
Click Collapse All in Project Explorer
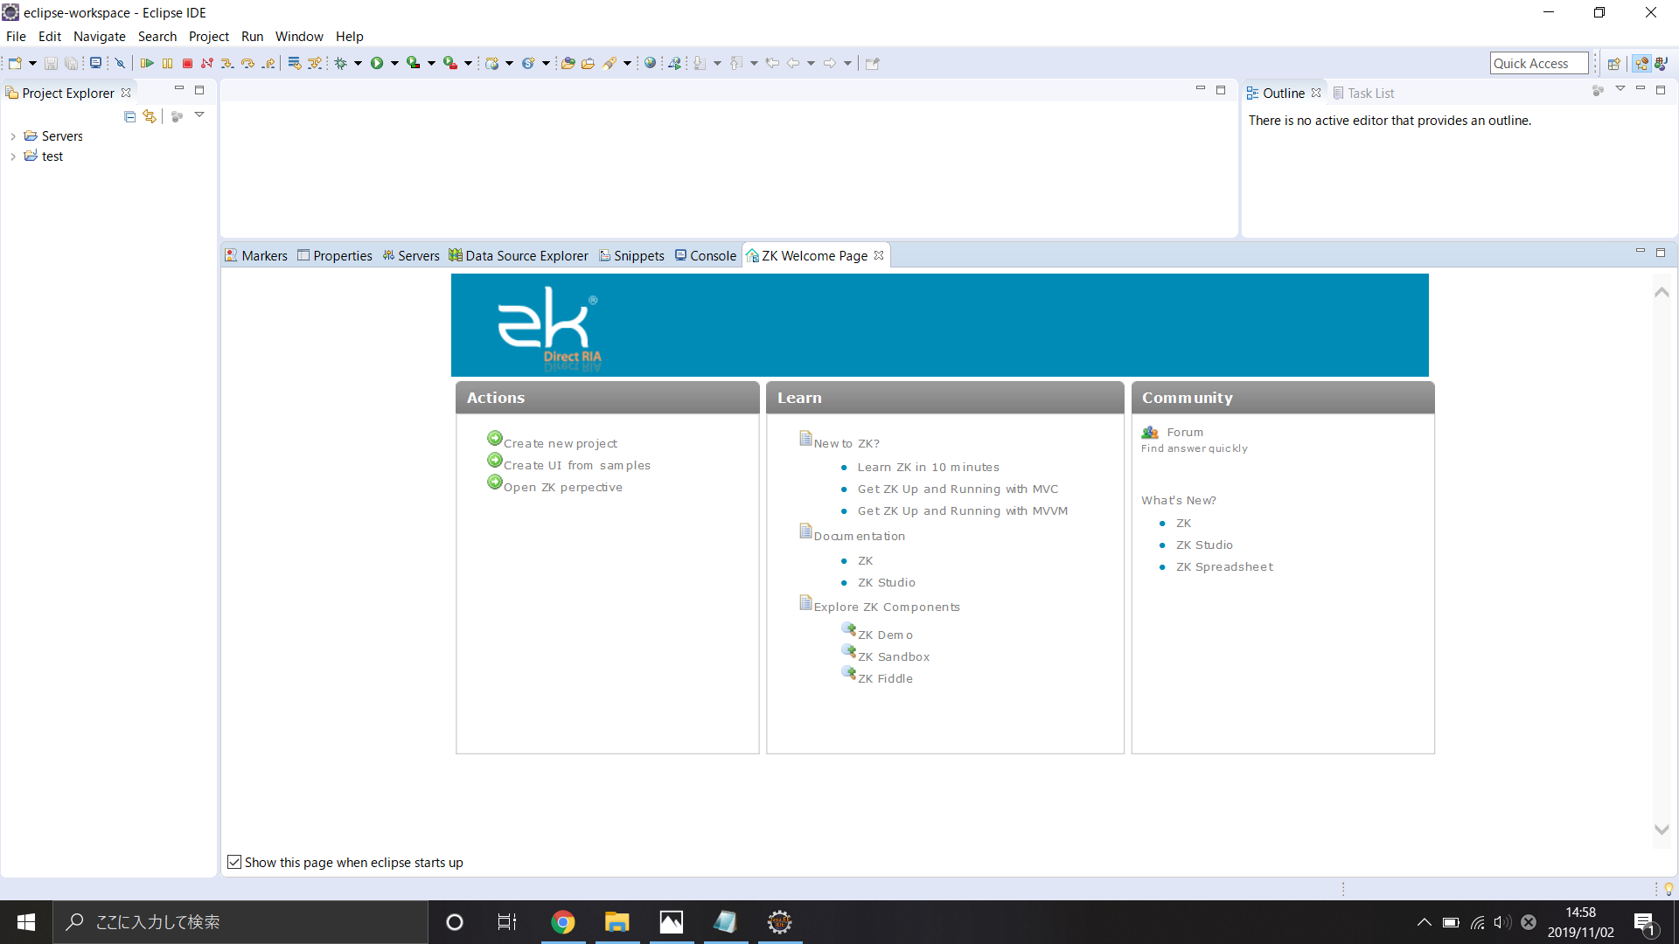click(x=129, y=116)
